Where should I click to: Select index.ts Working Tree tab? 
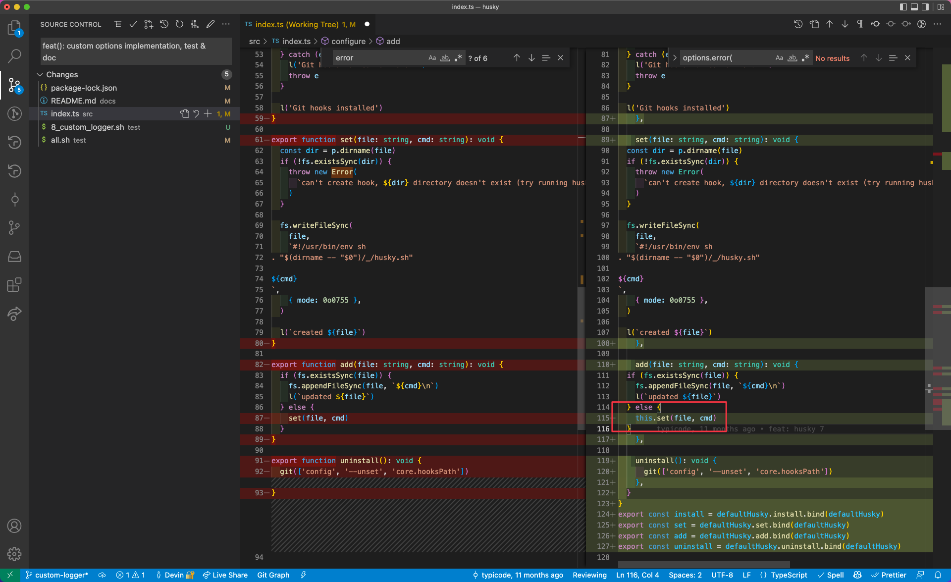point(297,24)
